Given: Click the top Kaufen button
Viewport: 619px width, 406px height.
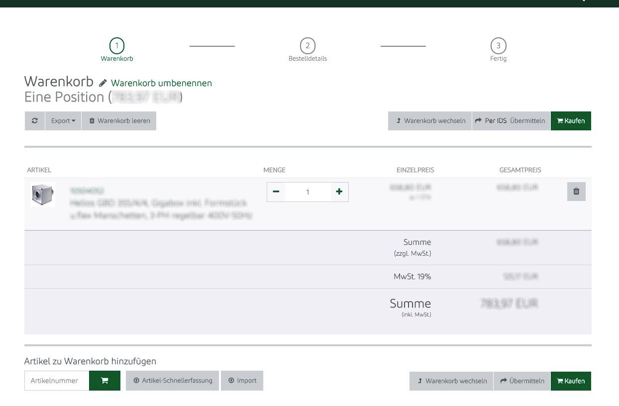Looking at the screenshot, I should coord(571,121).
